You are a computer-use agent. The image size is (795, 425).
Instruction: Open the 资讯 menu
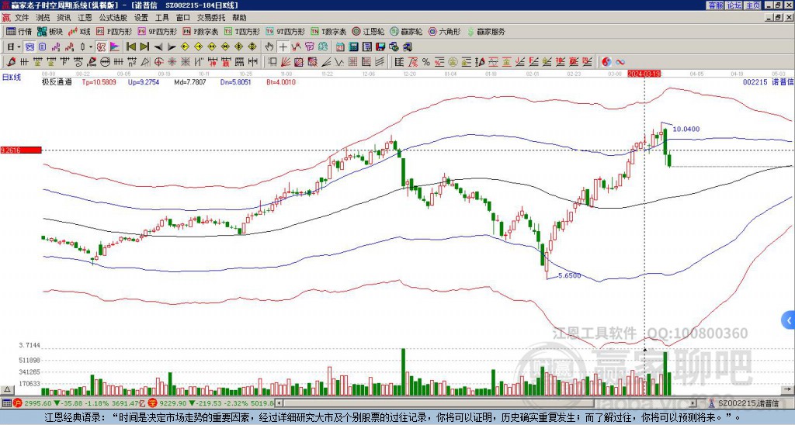click(64, 18)
